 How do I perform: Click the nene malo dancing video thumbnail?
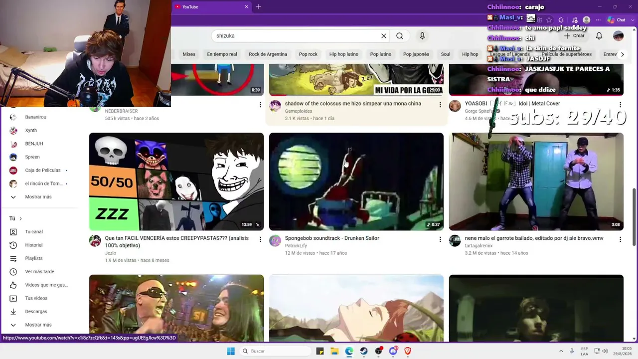pyautogui.click(x=536, y=181)
